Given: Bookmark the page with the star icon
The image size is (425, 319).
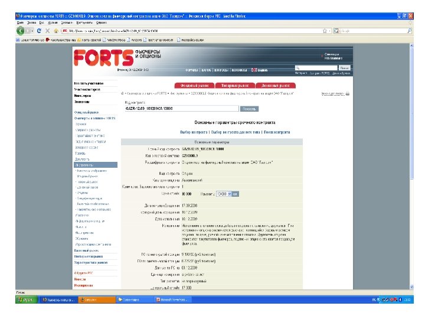Looking at the screenshot, I should [325, 31].
